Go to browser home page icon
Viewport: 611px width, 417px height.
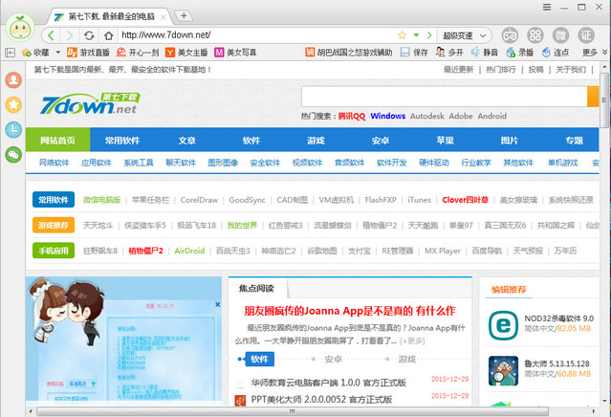[x=109, y=35]
